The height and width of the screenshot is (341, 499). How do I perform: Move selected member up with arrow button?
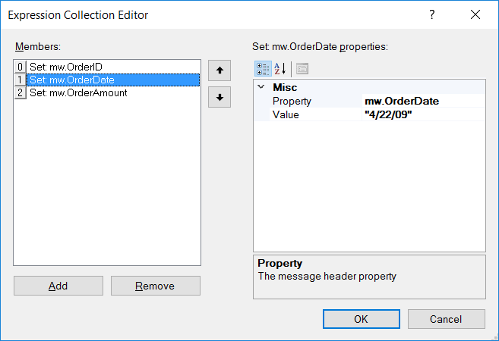(x=219, y=70)
